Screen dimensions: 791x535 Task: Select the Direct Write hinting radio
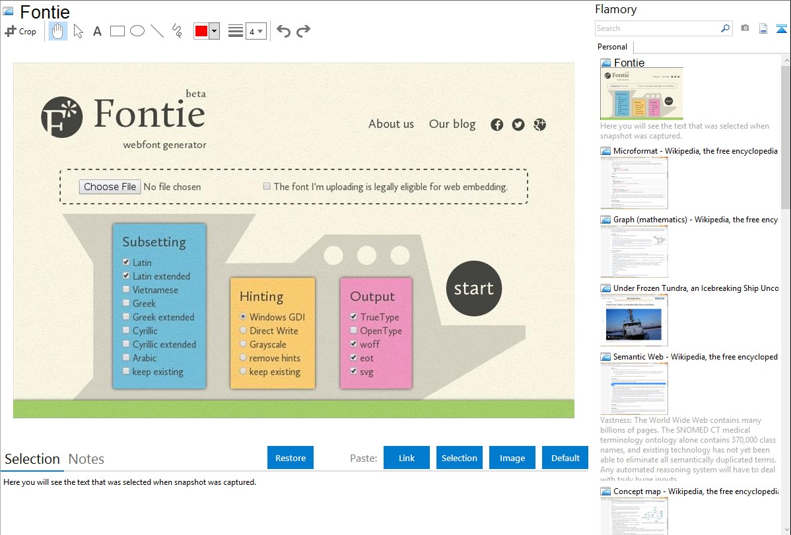243,330
